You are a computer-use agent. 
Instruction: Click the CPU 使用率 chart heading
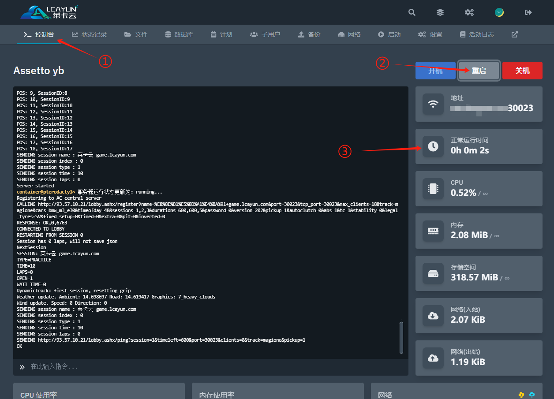39,395
